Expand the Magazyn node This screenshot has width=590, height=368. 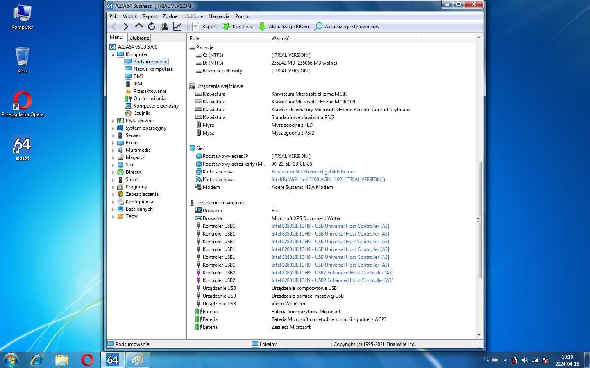coord(113,157)
